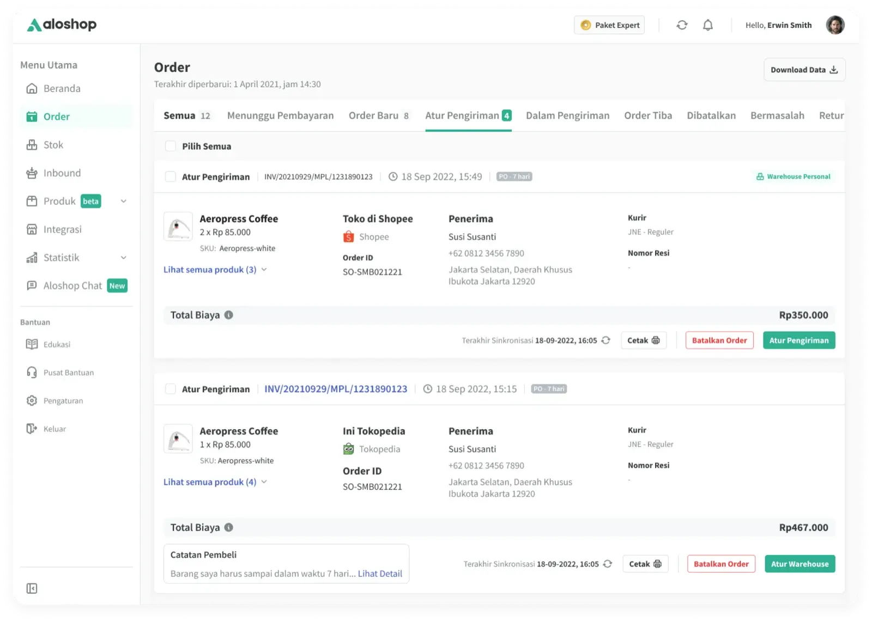Click Batalkan Order for Tokopedia order
The height and width of the screenshot is (622, 872).
721,564
